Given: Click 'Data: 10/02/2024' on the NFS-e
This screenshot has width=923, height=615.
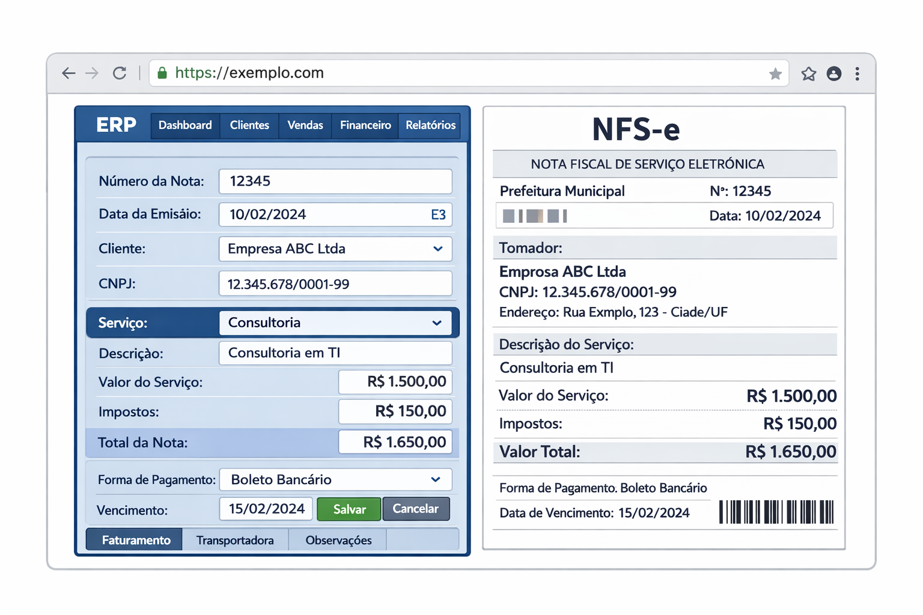Looking at the screenshot, I should 765,216.
